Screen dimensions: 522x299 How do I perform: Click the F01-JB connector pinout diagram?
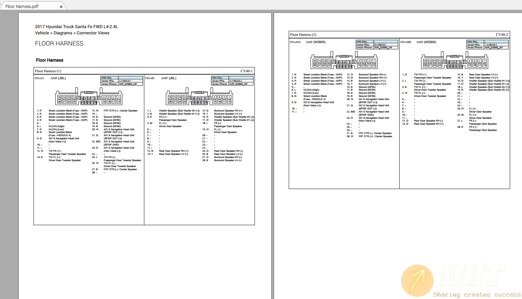click(x=199, y=97)
